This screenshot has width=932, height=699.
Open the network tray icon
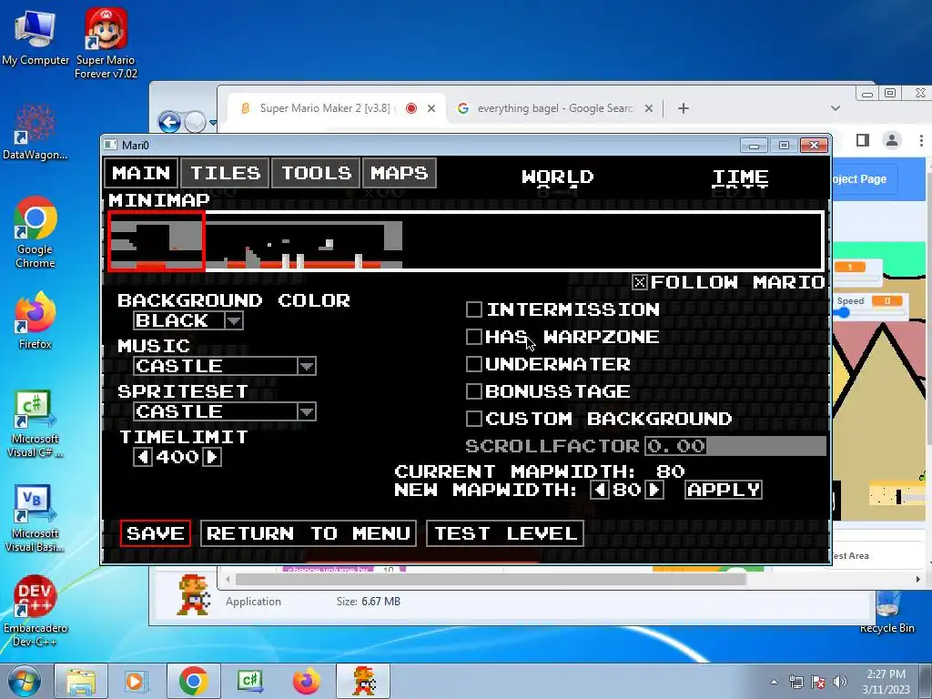point(795,682)
